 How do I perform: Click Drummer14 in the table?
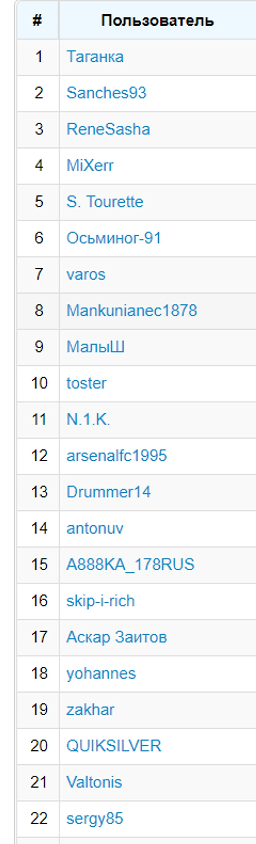[x=108, y=492]
